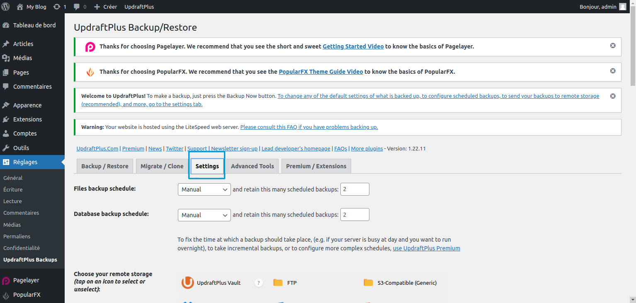Open Comptes users menu
The height and width of the screenshot is (303, 636).
(x=32, y=133)
